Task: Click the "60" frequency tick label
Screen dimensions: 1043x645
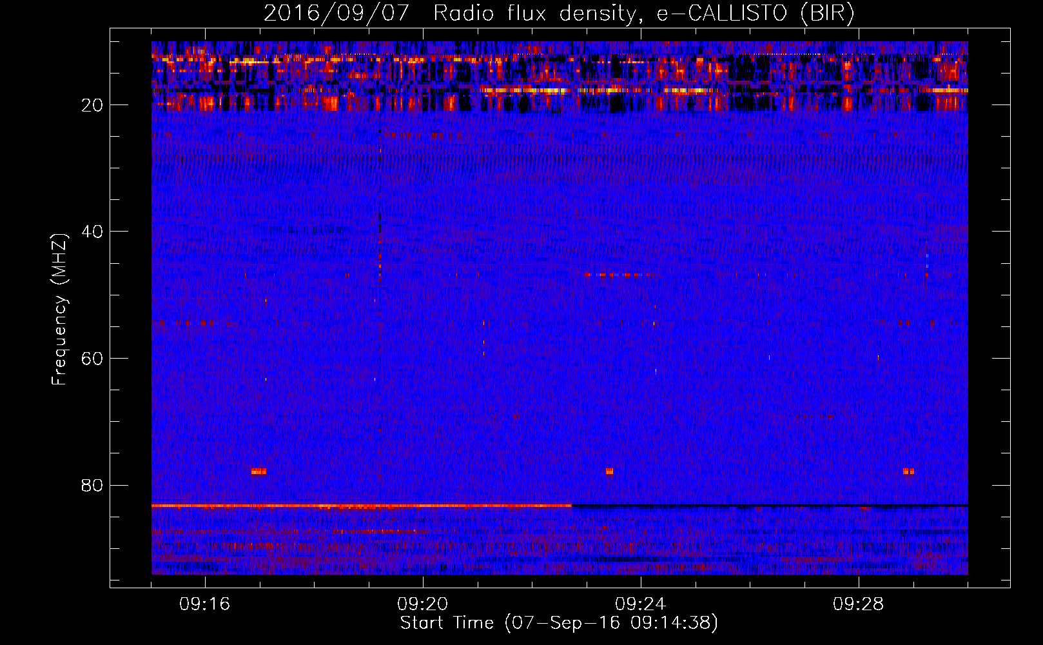Action: [x=93, y=359]
